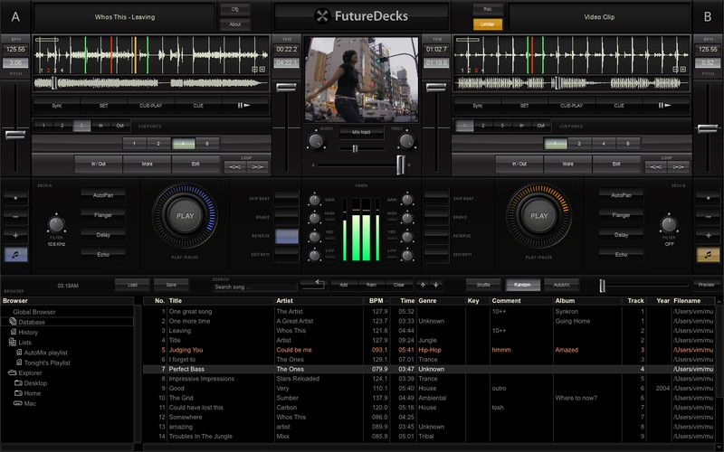
Task: Click the zoom-in plus icon on deck B waveform
Action: 683,70
